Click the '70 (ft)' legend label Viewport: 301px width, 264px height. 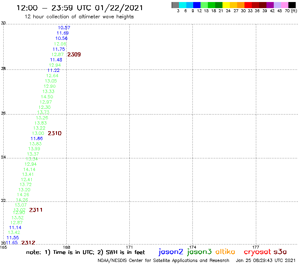291,11
